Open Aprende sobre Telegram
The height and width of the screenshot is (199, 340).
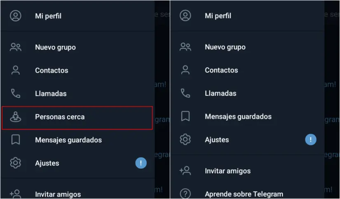(244, 194)
